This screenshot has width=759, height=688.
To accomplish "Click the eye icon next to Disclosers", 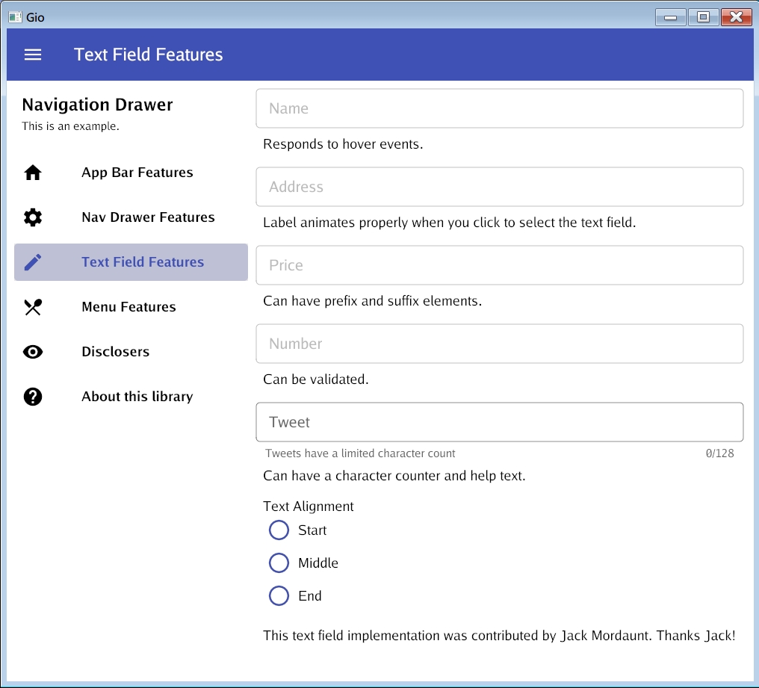I will point(33,352).
